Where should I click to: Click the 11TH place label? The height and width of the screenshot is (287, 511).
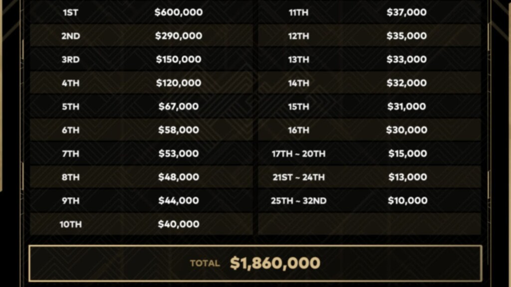click(298, 12)
